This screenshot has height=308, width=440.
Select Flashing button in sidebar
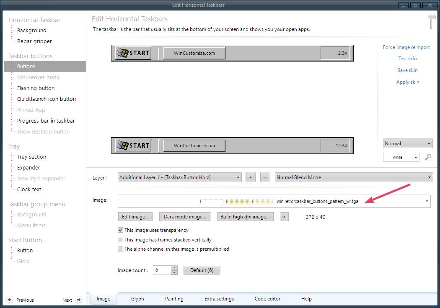[x=36, y=88]
